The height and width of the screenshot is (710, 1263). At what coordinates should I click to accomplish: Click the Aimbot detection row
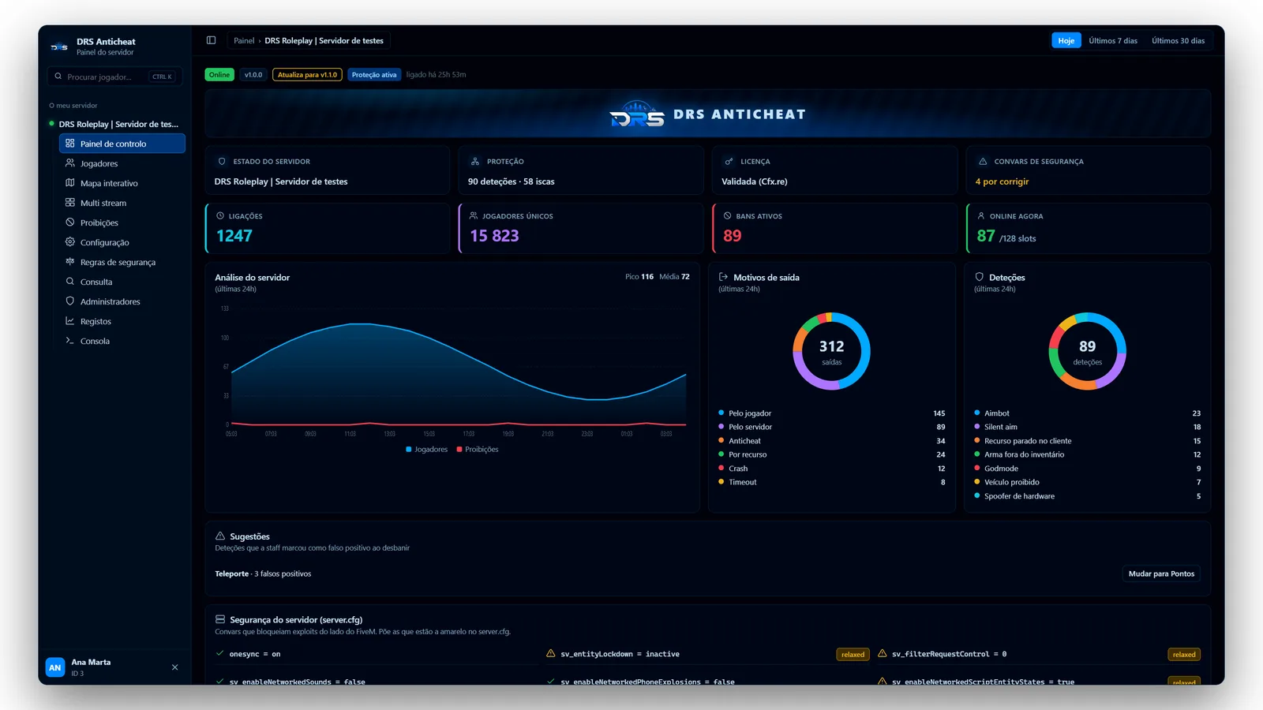(x=1087, y=413)
